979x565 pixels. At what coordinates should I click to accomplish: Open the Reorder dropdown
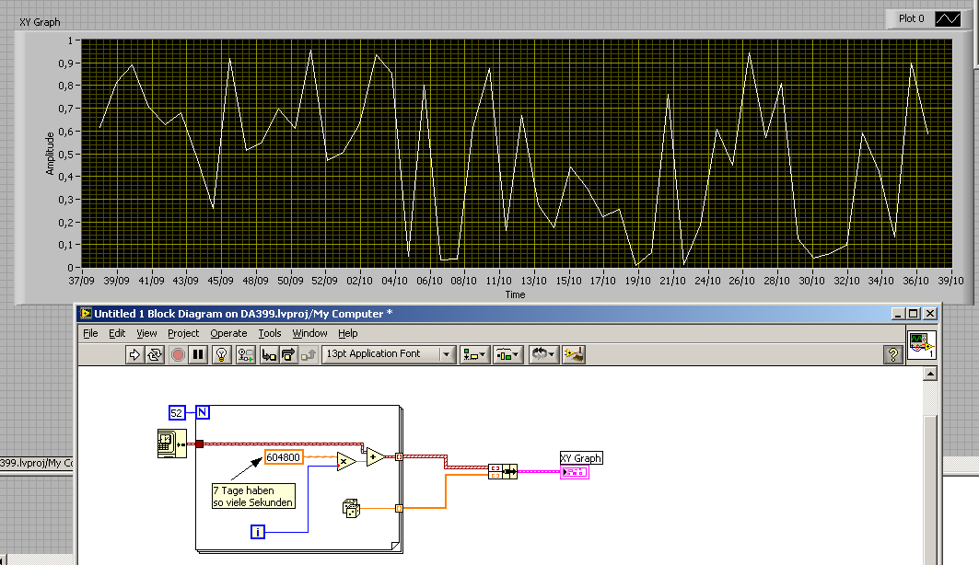542,354
